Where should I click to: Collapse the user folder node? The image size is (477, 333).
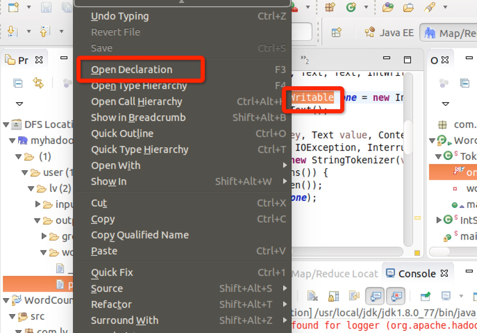click(25, 173)
